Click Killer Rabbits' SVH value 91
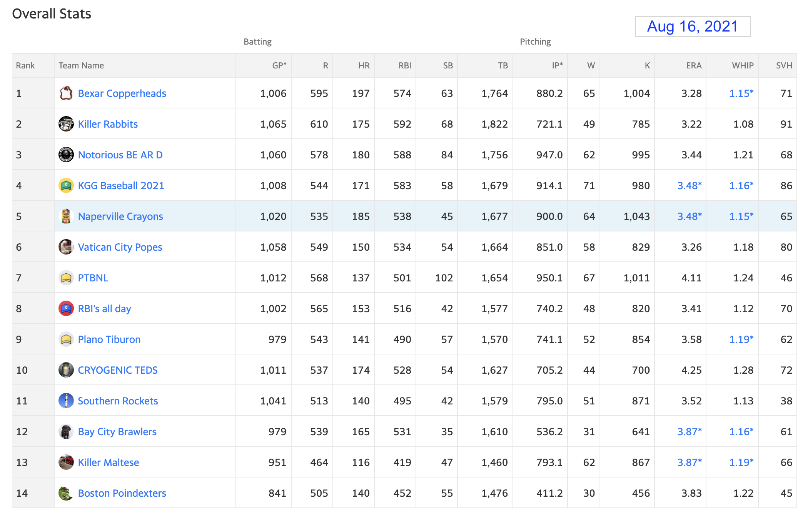The image size is (808, 519). click(786, 124)
